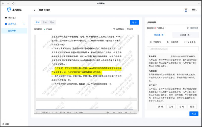The height and width of the screenshot is (127, 202).
Task: Open the user account dropdown
Action: (194, 10)
